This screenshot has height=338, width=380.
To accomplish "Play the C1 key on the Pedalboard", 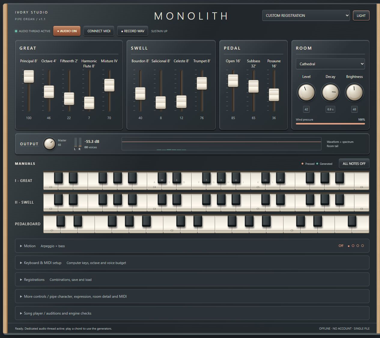I will (52, 229).
